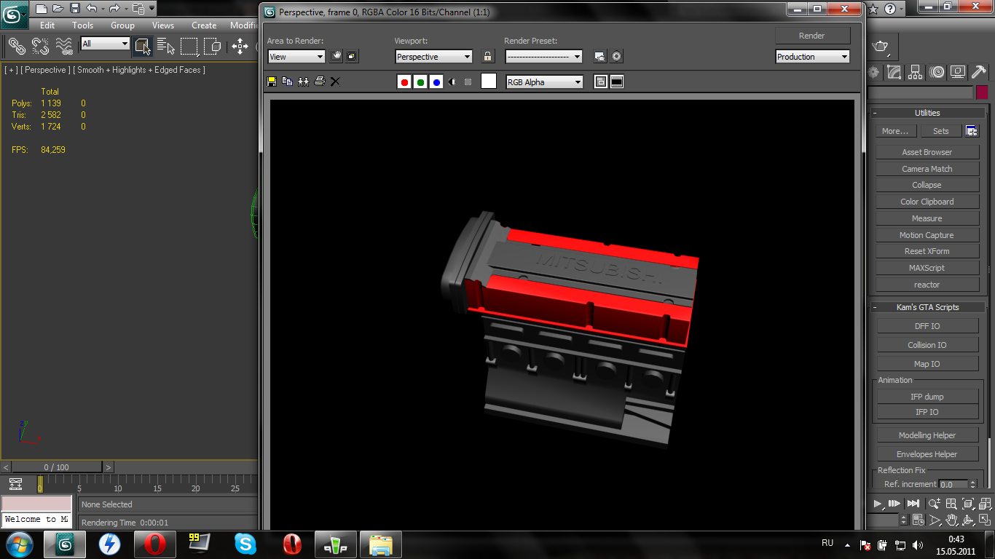Clear the rendered frame with the X icon
The width and height of the screenshot is (995, 559).
click(x=335, y=82)
